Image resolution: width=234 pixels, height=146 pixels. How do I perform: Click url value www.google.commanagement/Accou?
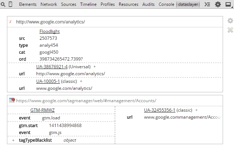pyautogui.click(x=182, y=117)
